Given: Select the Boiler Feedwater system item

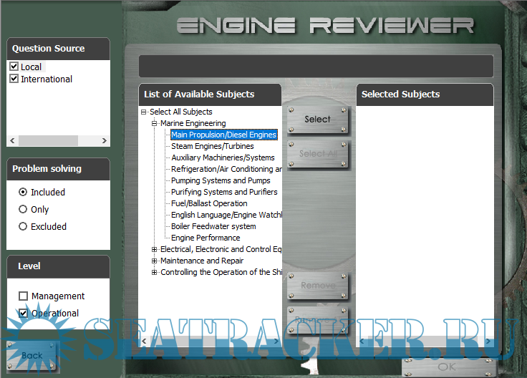Looking at the screenshot, I should tap(213, 226).
